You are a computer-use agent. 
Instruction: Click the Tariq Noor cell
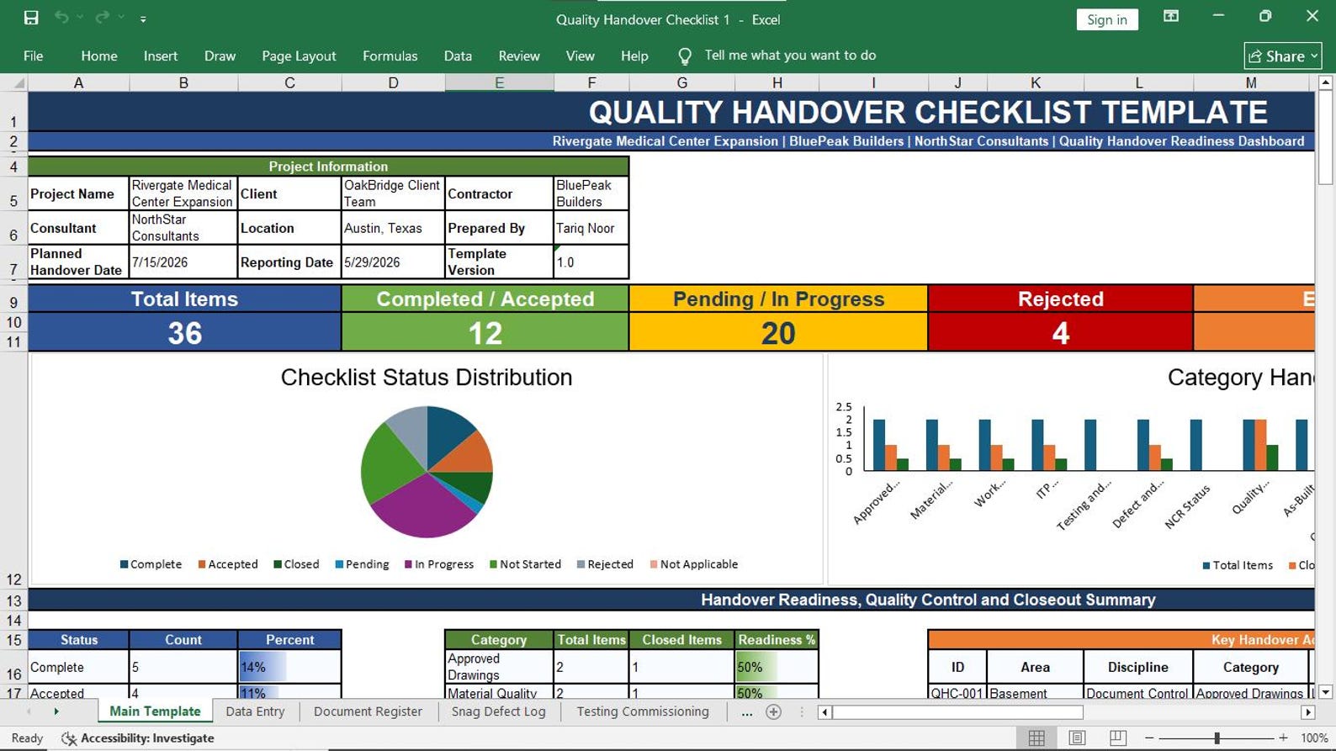point(591,228)
